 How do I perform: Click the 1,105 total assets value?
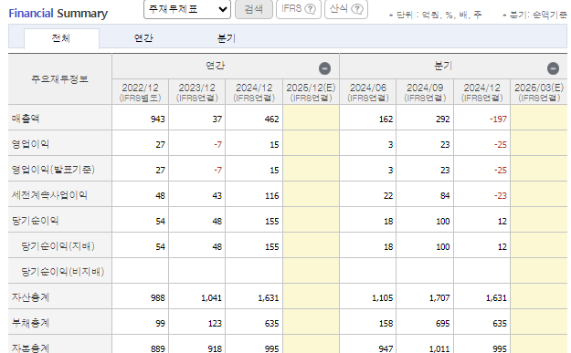[x=383, y=298]
